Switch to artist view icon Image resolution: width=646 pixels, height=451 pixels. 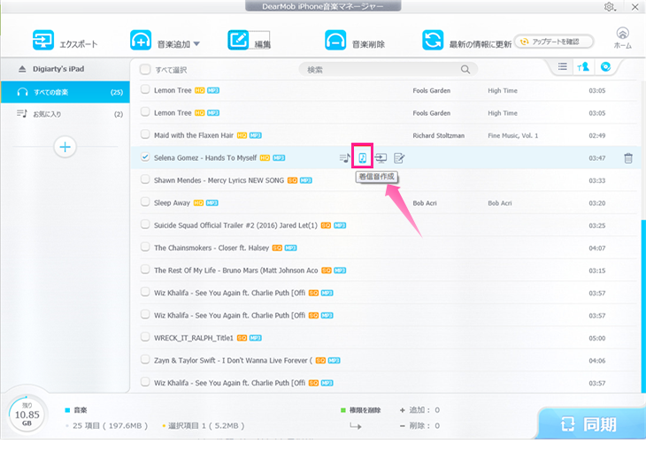pos(583,66)
